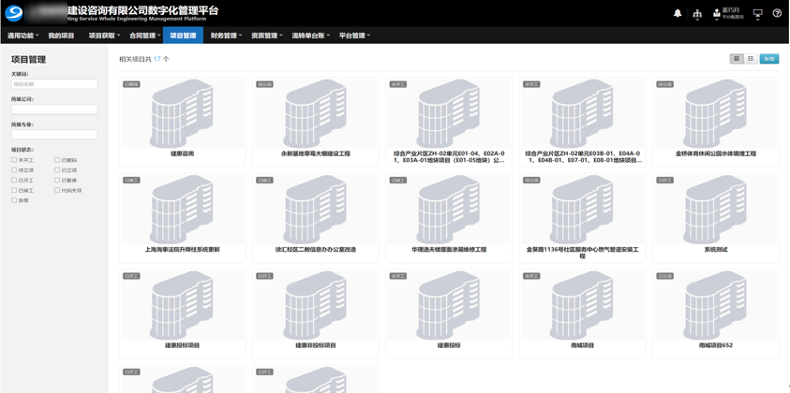Go to the 我的项目 menu item
The width and height of the screenshot is (790, 393).
pos(62,36)
